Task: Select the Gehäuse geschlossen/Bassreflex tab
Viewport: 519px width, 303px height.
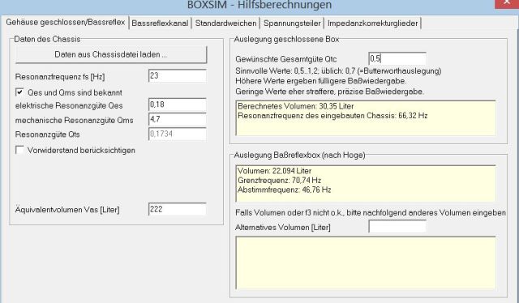Action: (x=65, y=22)
